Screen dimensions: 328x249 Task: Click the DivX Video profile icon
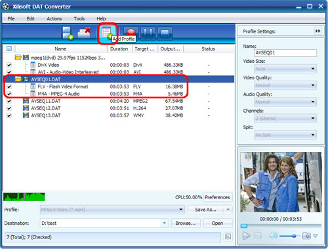(33, 65)
